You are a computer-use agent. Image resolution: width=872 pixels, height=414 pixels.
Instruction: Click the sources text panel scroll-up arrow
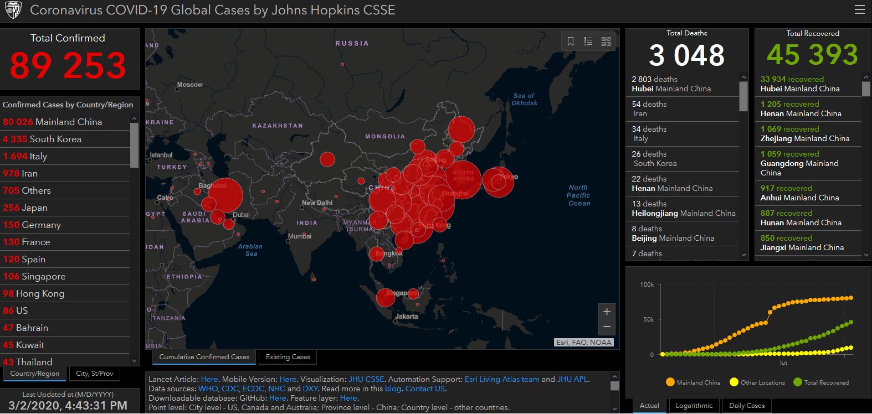[x=614, y=377]
